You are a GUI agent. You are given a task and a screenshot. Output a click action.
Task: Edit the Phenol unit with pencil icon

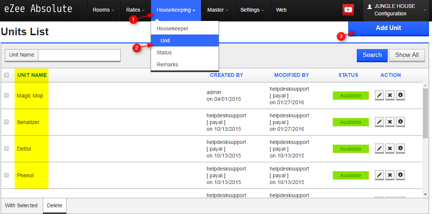(x=379, y=175)
